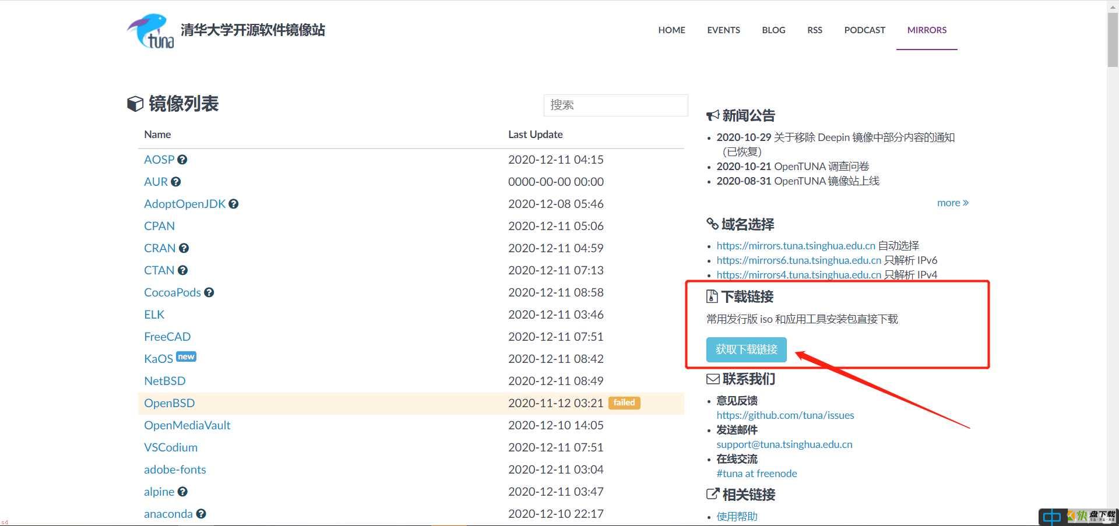
Task: Open the FreeCAD mirror link
Action: (167, 337)
